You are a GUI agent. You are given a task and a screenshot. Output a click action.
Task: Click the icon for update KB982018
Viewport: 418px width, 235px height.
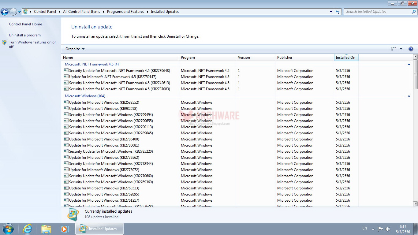pyautogui.click(x=66, y=108)
